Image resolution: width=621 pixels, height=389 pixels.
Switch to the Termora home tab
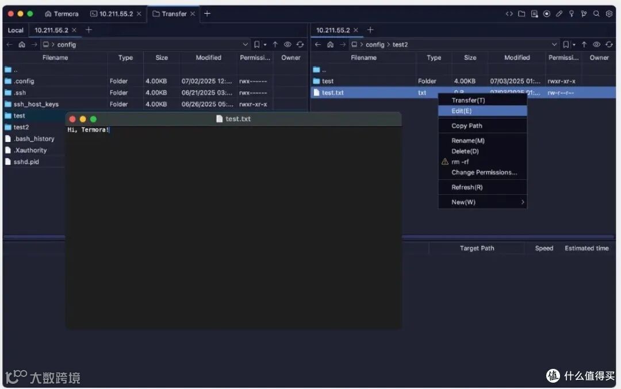click(62, 14)
